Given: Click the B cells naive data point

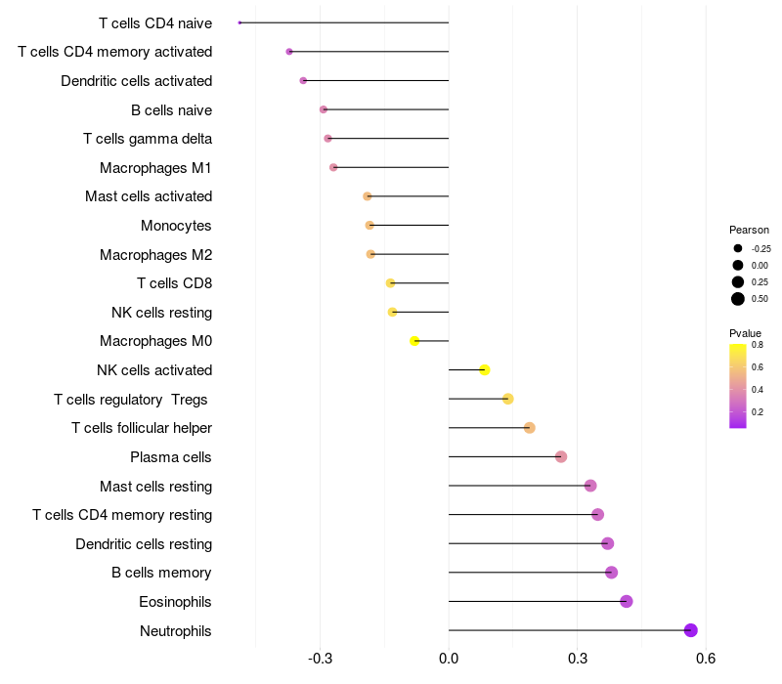Looking at the screenshot, I should pos(324,109).
